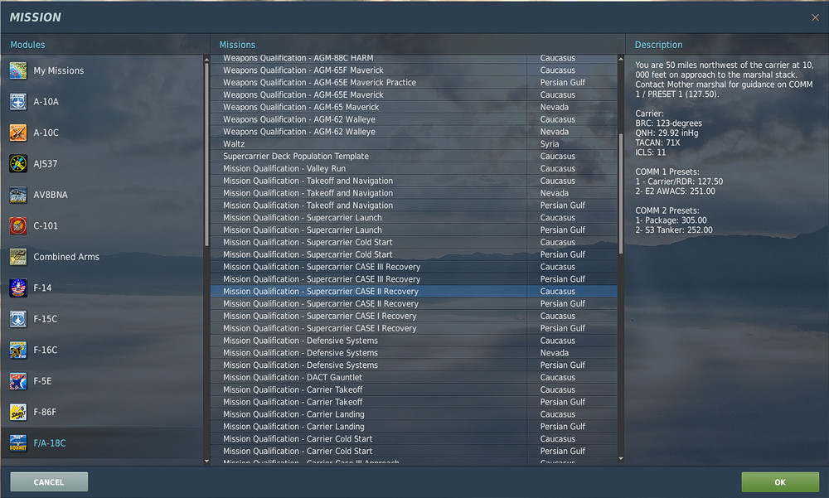Select the A-10A module icon
The image size is (829, 498).
tap(18, 101)
